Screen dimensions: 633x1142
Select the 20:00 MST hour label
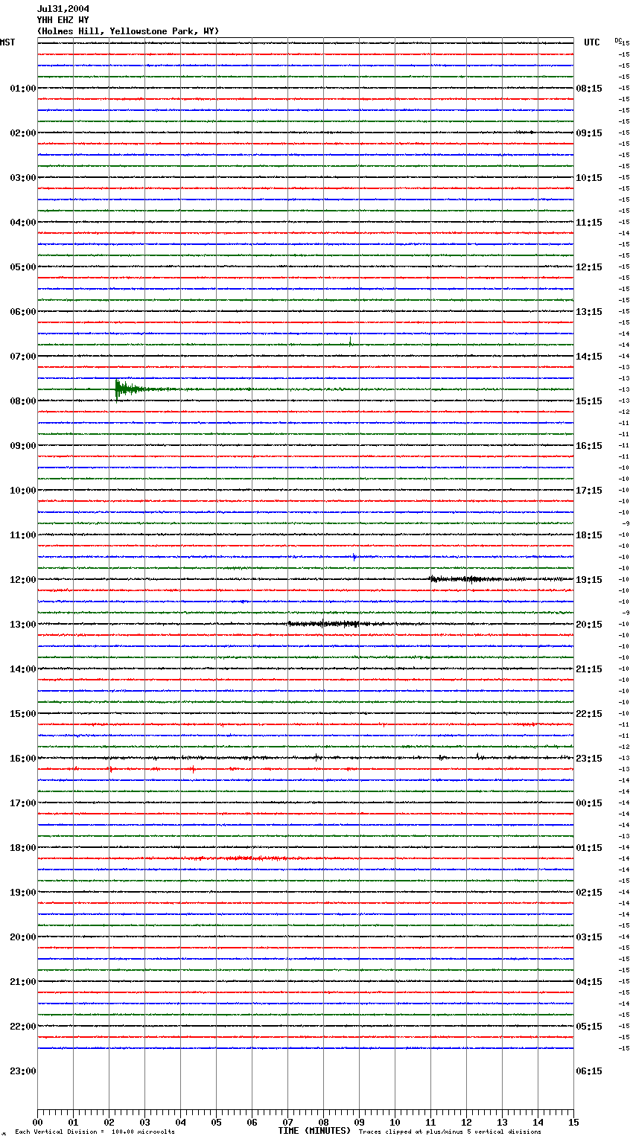pos(23,937)
